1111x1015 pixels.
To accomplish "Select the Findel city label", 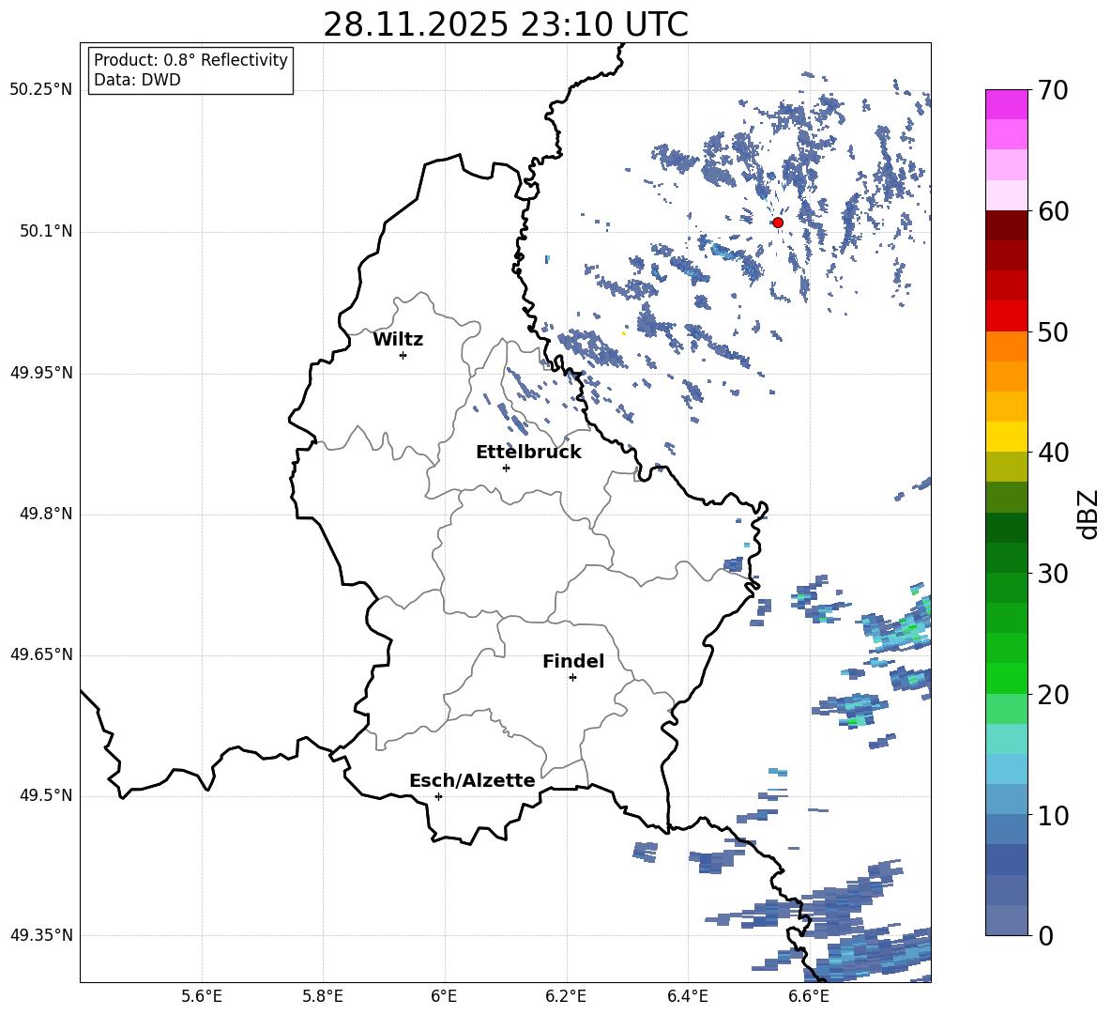I will [x=573, y=661].
